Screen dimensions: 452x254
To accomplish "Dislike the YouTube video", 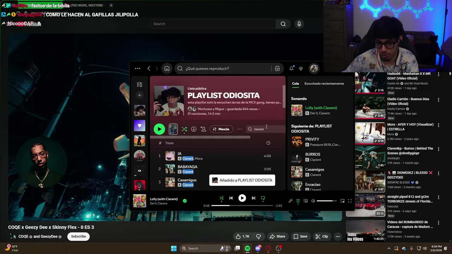I will 258,236.
